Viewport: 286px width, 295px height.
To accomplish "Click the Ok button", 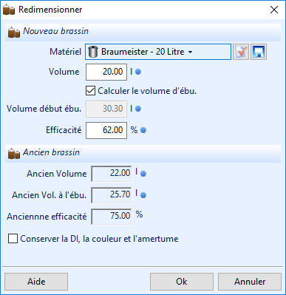I will click(x=182, y=282).
